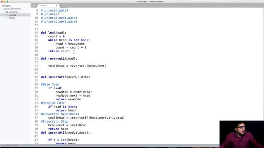The width and height of the screenshot is (264, 148).
Task: Click the next tab arrow in tab bar
Action: (35, 5)
